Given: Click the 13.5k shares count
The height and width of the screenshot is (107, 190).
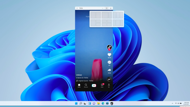Looking at the screenshot, I should click(109, 73).
